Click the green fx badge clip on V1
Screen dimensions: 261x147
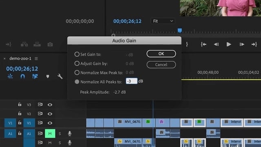(x=148, y=123)
